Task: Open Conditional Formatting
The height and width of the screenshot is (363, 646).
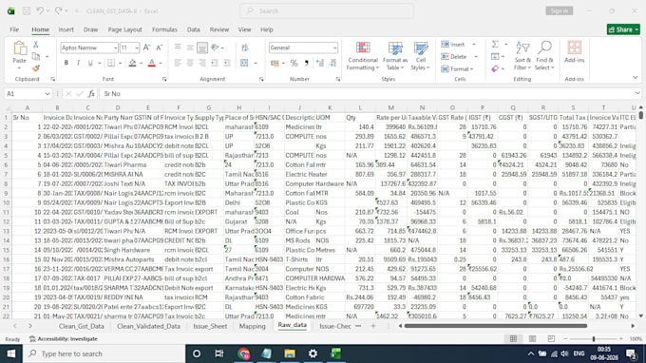Action: click(363, 56)
